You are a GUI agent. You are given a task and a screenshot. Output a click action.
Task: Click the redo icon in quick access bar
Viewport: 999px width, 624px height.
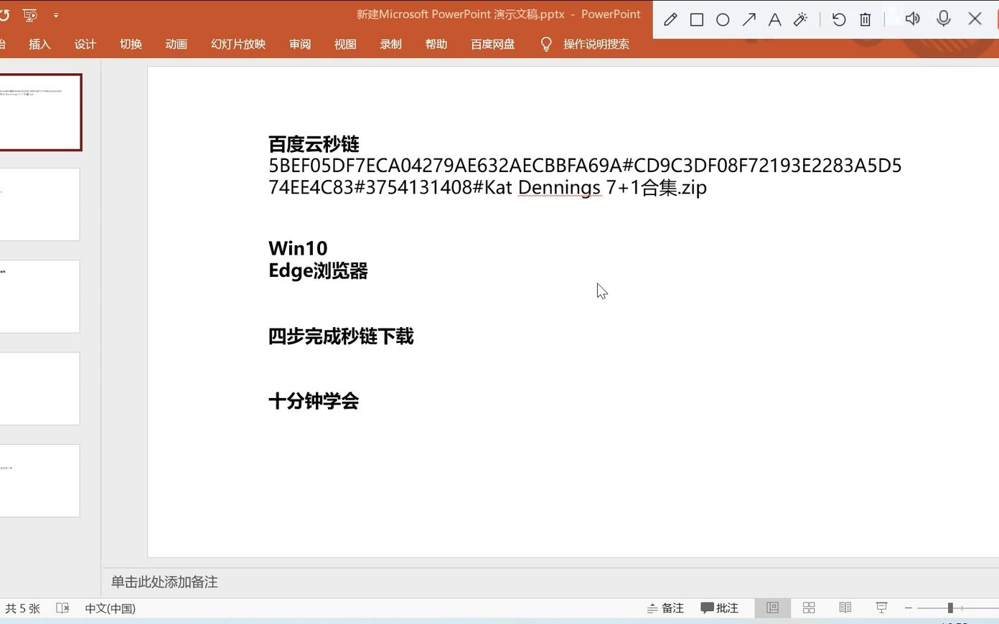[4, 14]
